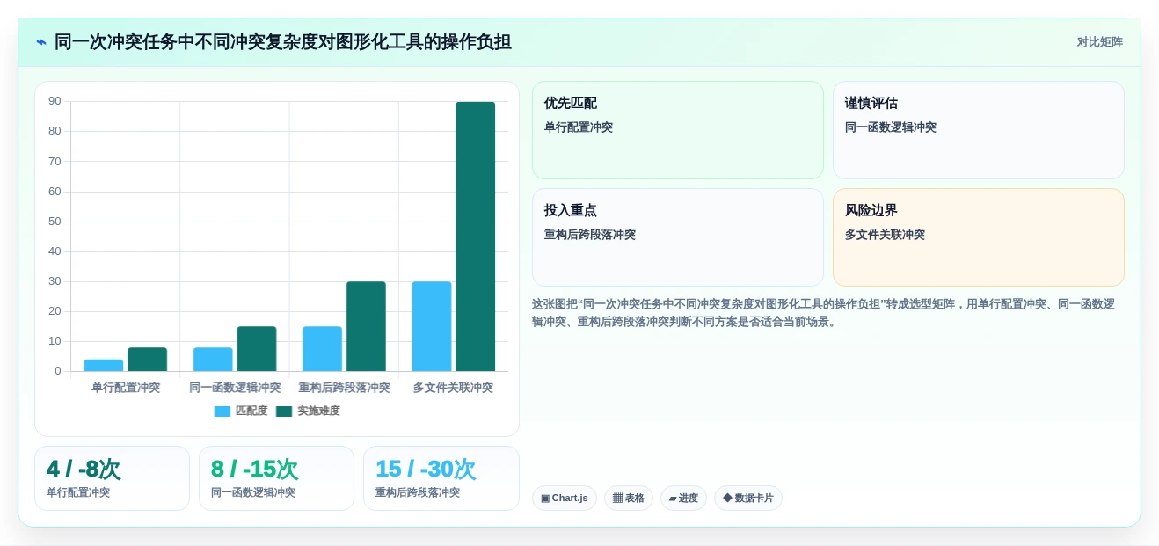1159x546 pixels.
Task: Click the panel title about 图形化工具的操作负担
Action: pos(283,42)
